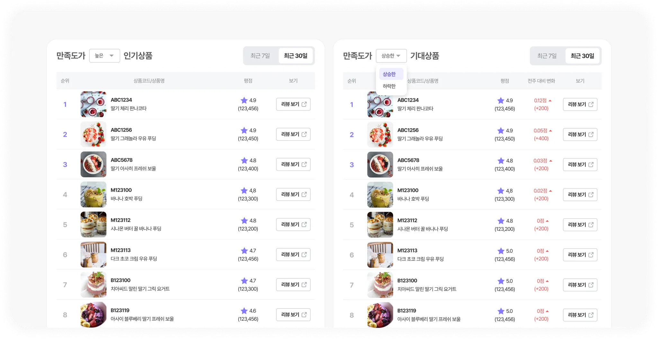Screen dimensions: 658x339
Task: Click product name 시나몬 버터 꿀 바나나 푸딩 in 인기상품 panel
Action: (136, 229)
